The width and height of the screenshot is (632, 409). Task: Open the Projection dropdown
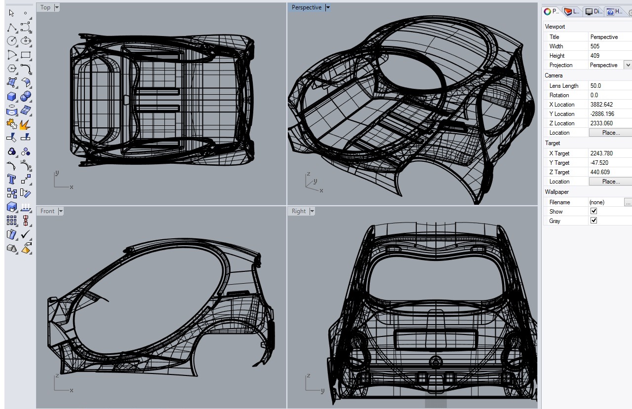point(628,65)
